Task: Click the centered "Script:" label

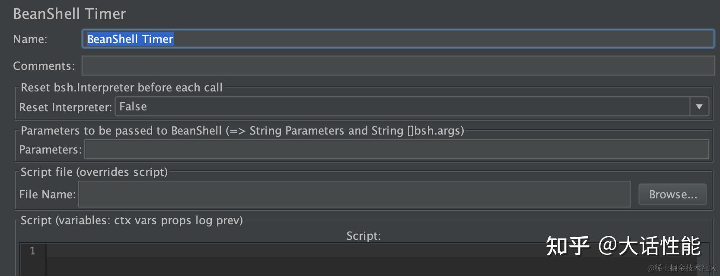Action: [363, 236]
